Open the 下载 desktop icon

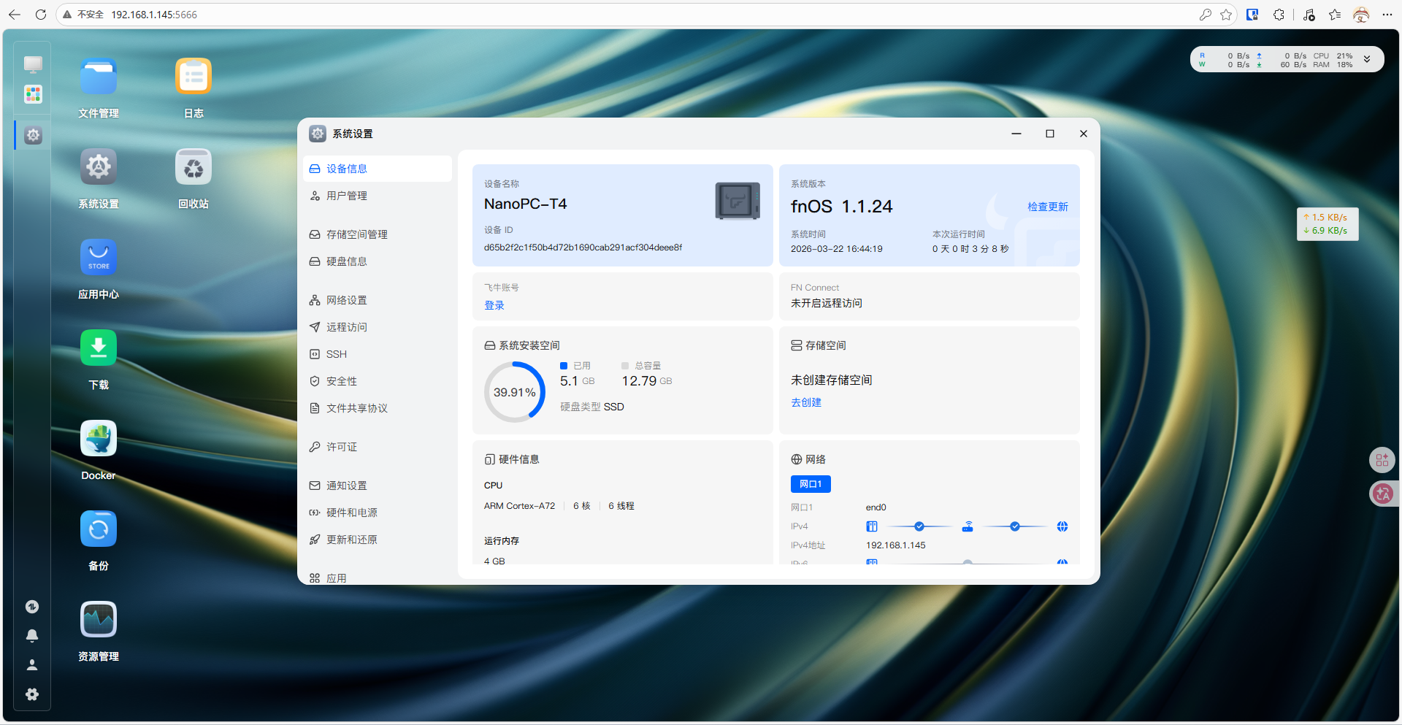[99, 348]
